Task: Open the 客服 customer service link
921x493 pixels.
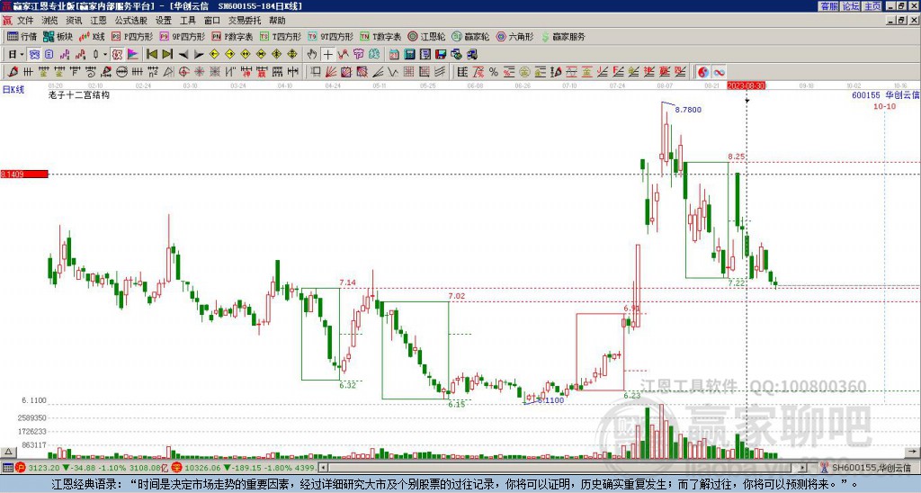Action: tap(828, 6)
